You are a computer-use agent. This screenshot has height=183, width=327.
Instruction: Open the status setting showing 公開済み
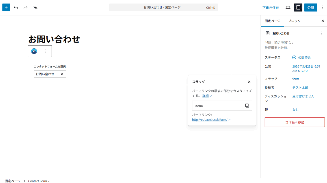click(x=303, y=57)
